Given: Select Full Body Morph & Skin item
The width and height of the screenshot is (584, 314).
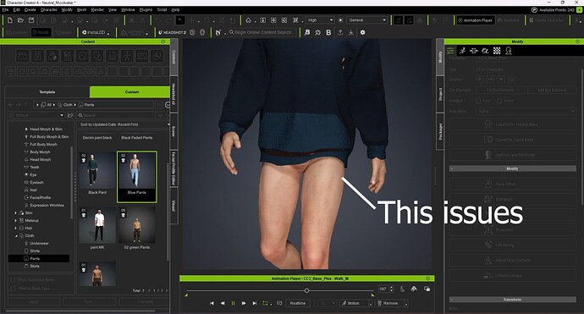Looking at the screenshot, I should pos(49,137).
